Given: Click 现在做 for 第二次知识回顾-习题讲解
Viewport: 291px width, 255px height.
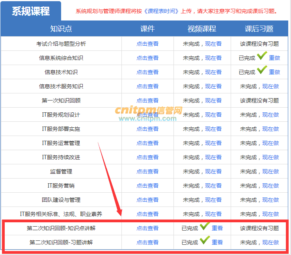Looking at the screenshot, I should [x=270, y=242].
